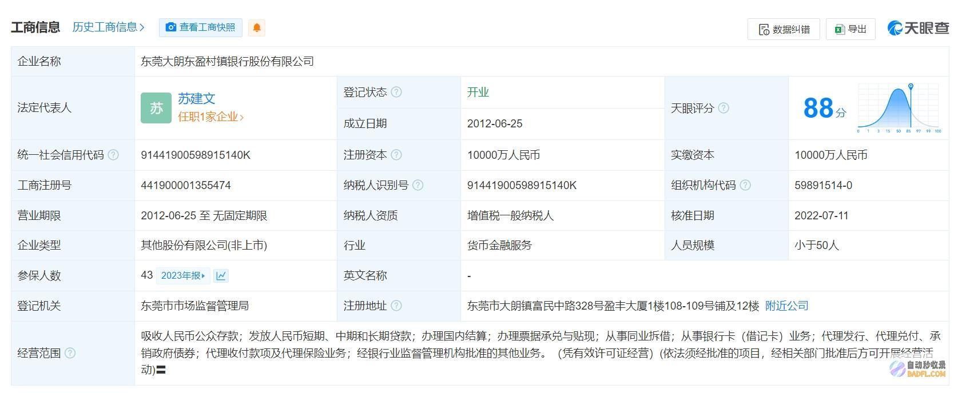Screen dimensions: 958x393
Task: Select taxpayer ID value in 纳税人识别号 row
Action: [x=522, y=185]
